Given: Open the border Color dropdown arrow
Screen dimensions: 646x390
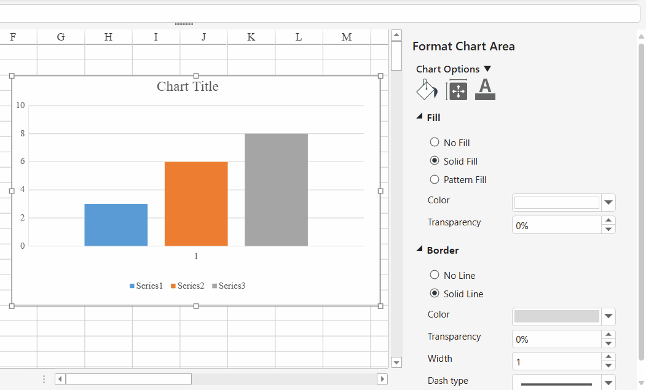Looking at the screenshot, I should 609,317.
